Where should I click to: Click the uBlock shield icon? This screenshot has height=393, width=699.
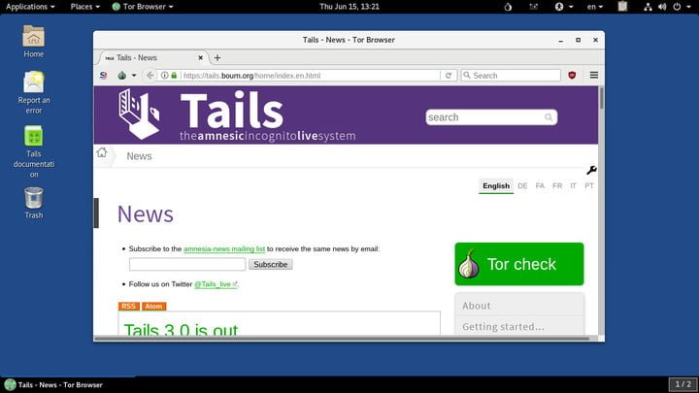pyautogui.click(x=573, y=75)
